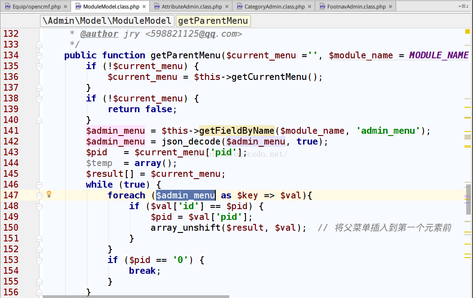Switch to the Equip/opencmf.php tab

[36, 6]
